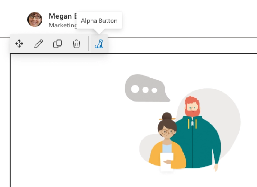Open Megan's profile photo

coord(35,20)
